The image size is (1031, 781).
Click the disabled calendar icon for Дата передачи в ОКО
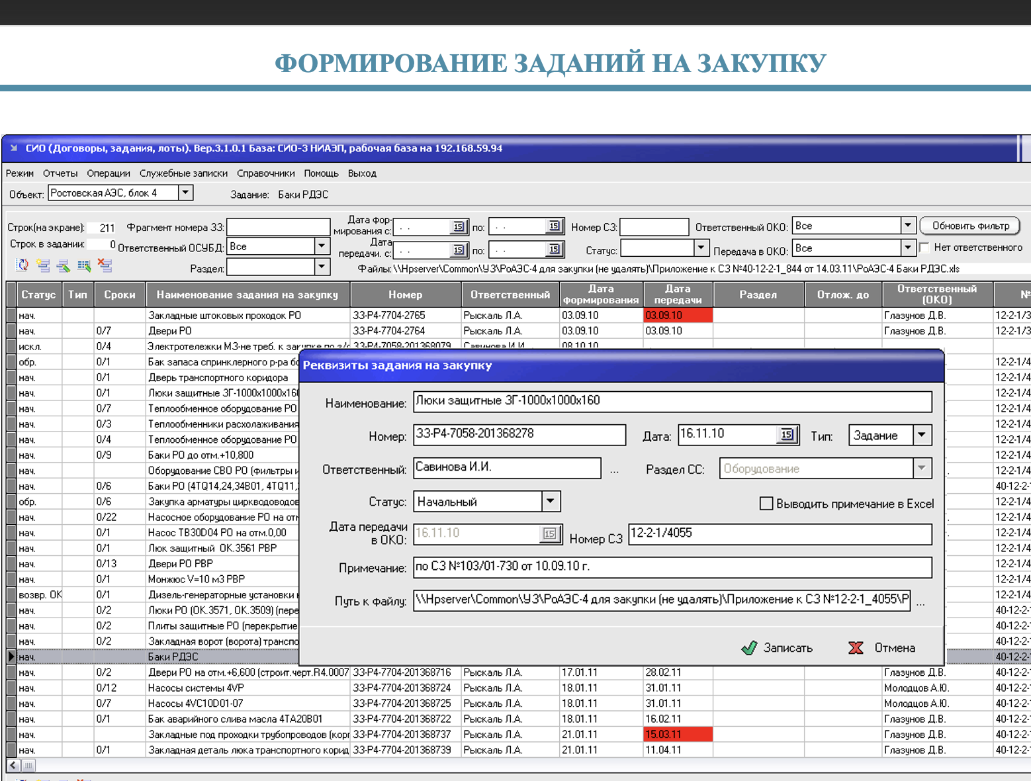(x=550, y=533)
